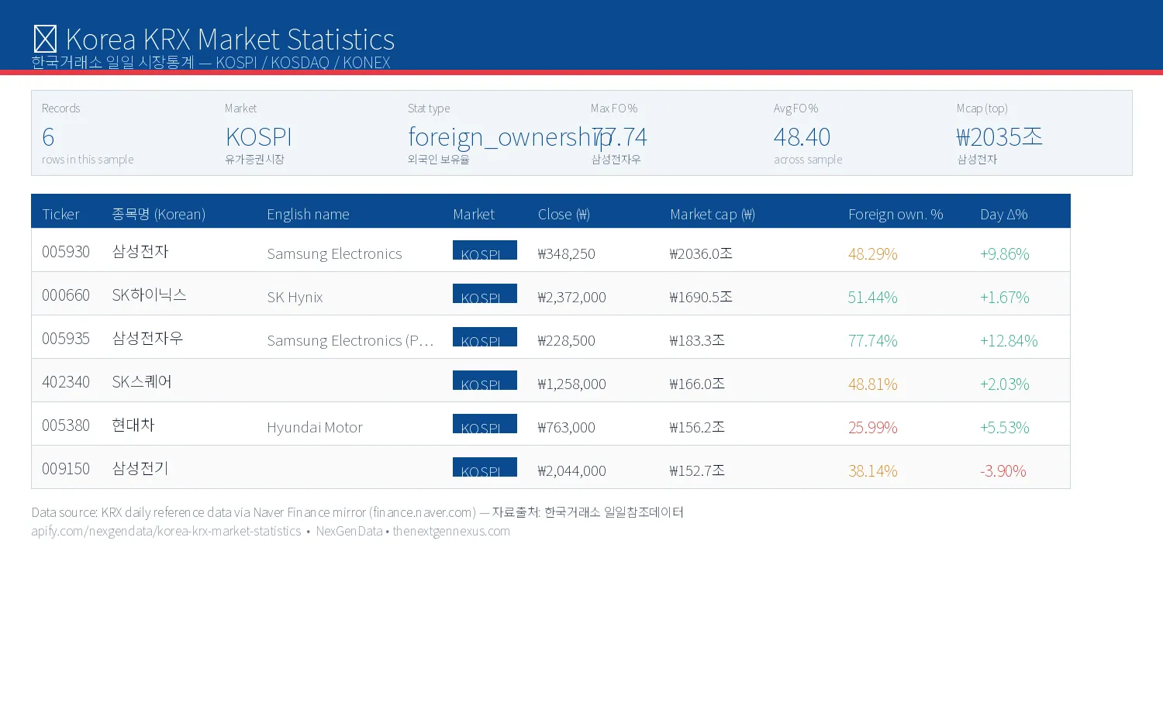Click the Market column header
This screenshot has height=713, width=1163.
(474, 215)
